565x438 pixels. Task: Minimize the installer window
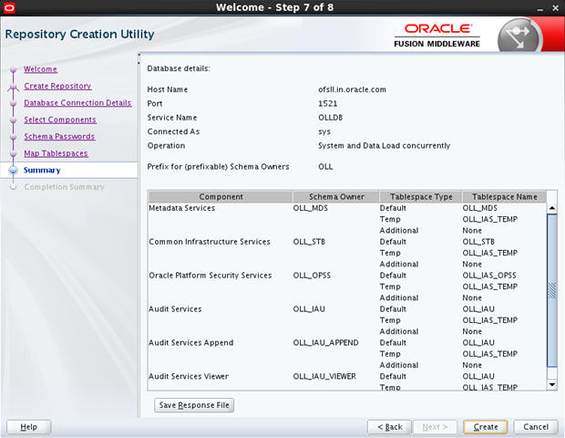pyautogui.click(x=539, y=8)
